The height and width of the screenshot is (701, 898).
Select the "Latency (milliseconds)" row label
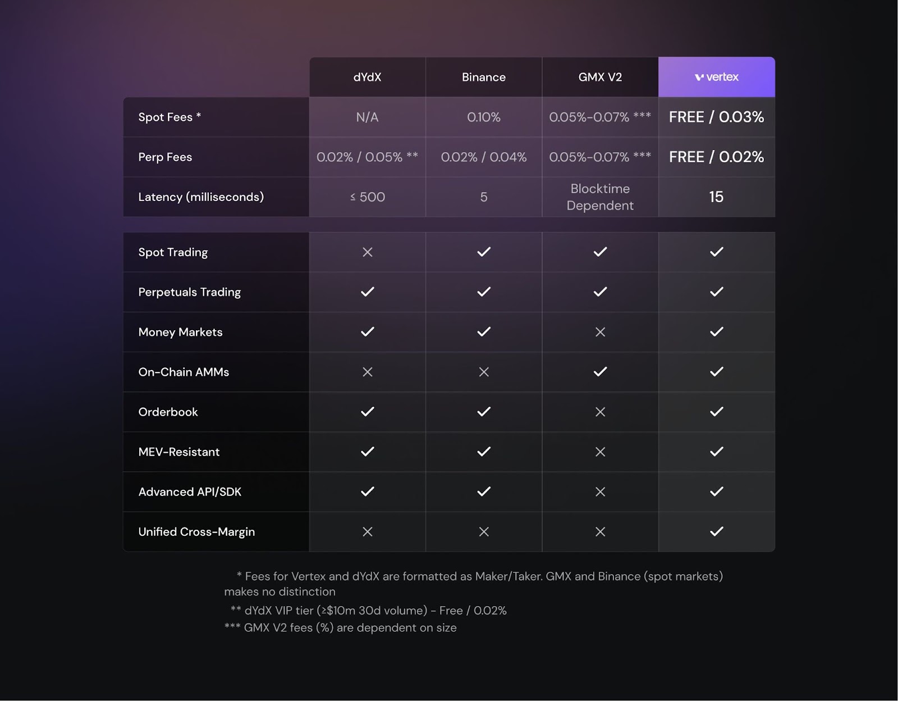click(201, 197)
